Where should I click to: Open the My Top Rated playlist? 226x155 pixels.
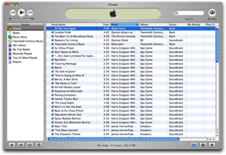point(25,49)
